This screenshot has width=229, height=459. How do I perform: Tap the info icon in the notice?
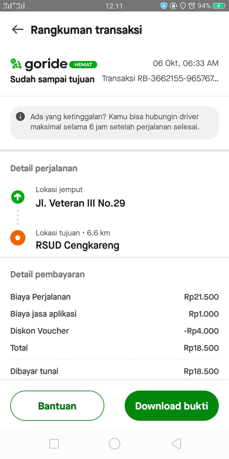click(20, 116)
